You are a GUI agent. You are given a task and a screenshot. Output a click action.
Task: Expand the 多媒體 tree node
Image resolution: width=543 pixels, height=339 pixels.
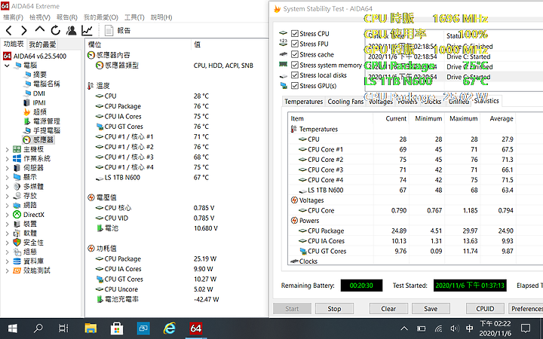click(x=7, y=187)
